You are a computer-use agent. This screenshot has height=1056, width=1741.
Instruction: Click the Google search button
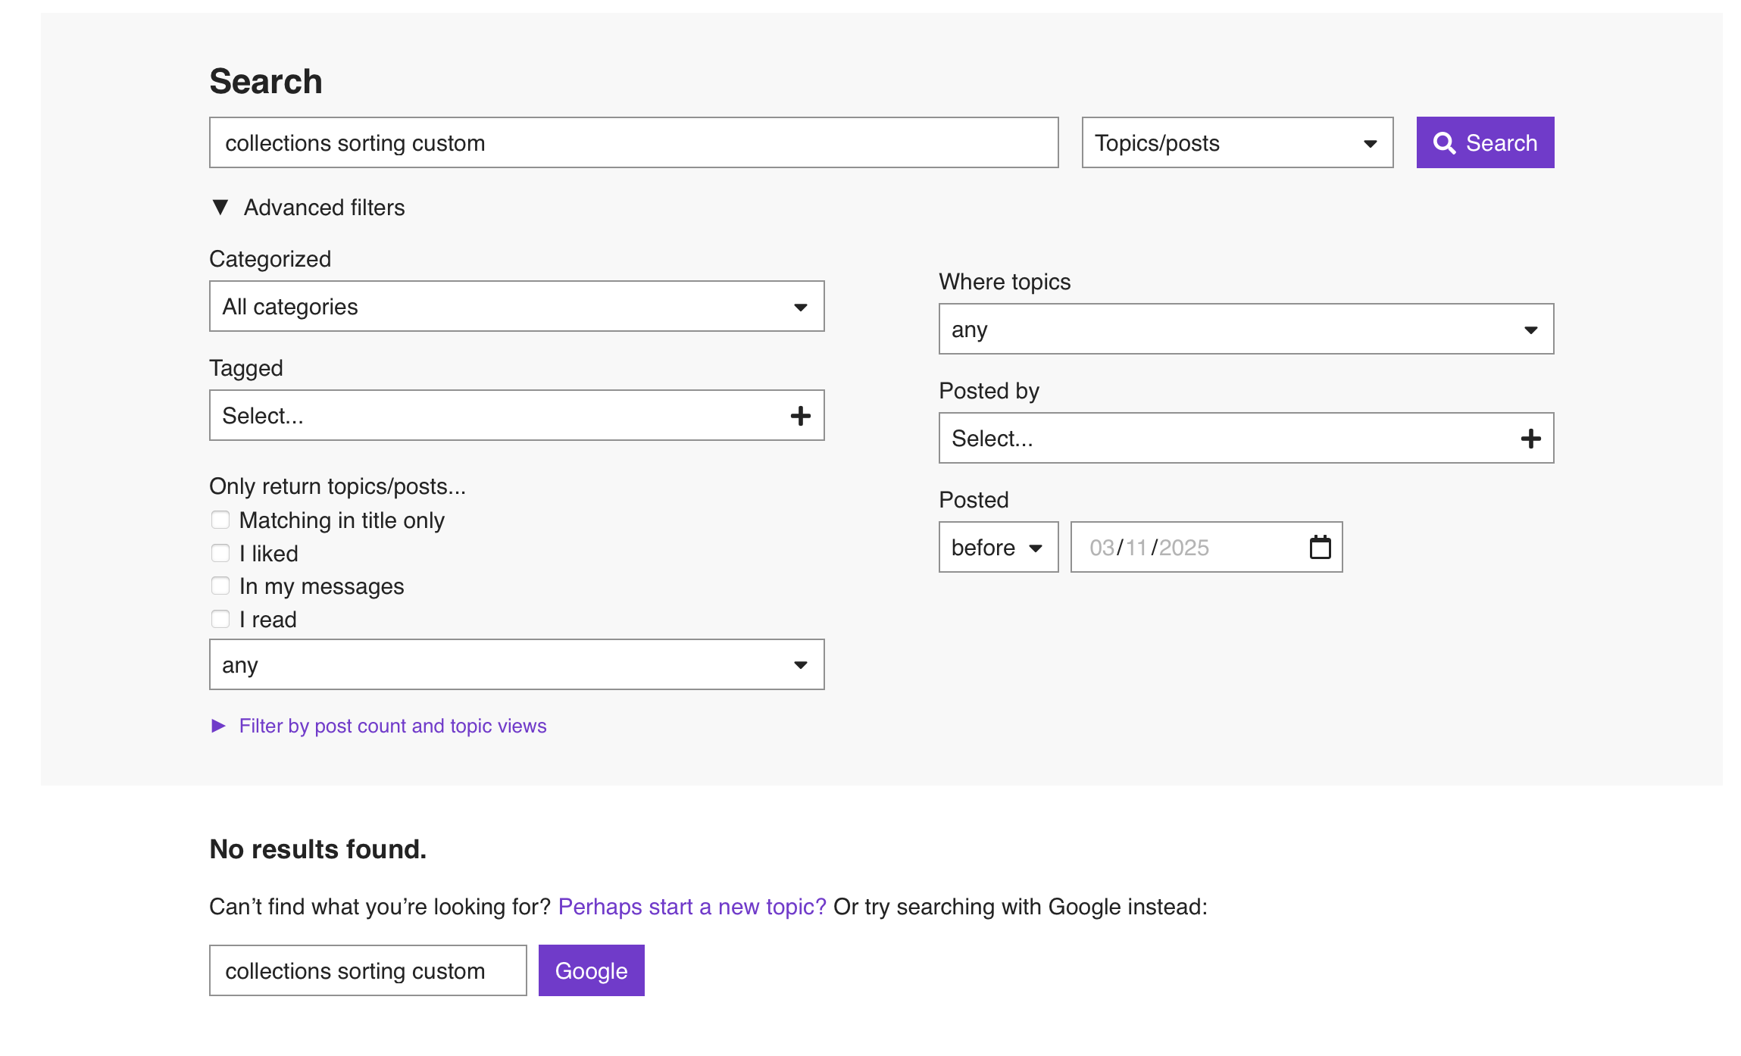click(x=591, y=970)
